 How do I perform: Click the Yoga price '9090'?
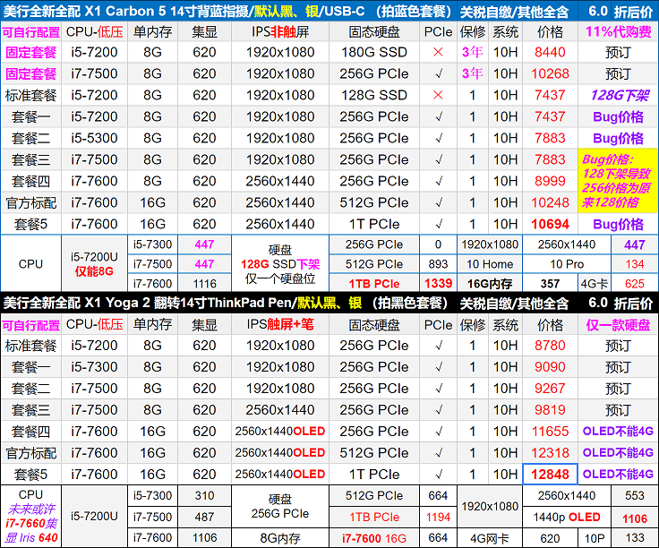[x=550, y=367]
